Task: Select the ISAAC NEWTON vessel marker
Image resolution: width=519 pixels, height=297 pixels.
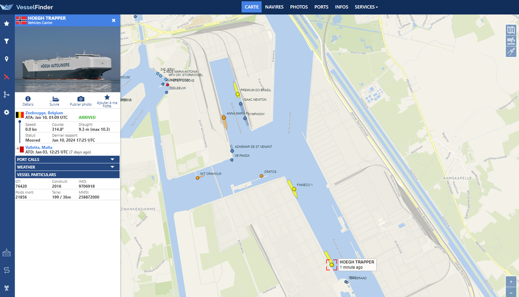Action: click(x=240, y=104)
